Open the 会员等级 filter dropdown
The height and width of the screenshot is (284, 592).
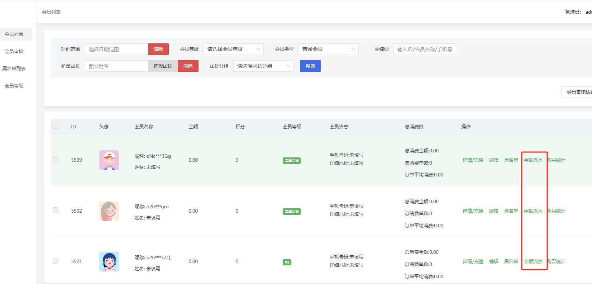[x=233, y=49]
